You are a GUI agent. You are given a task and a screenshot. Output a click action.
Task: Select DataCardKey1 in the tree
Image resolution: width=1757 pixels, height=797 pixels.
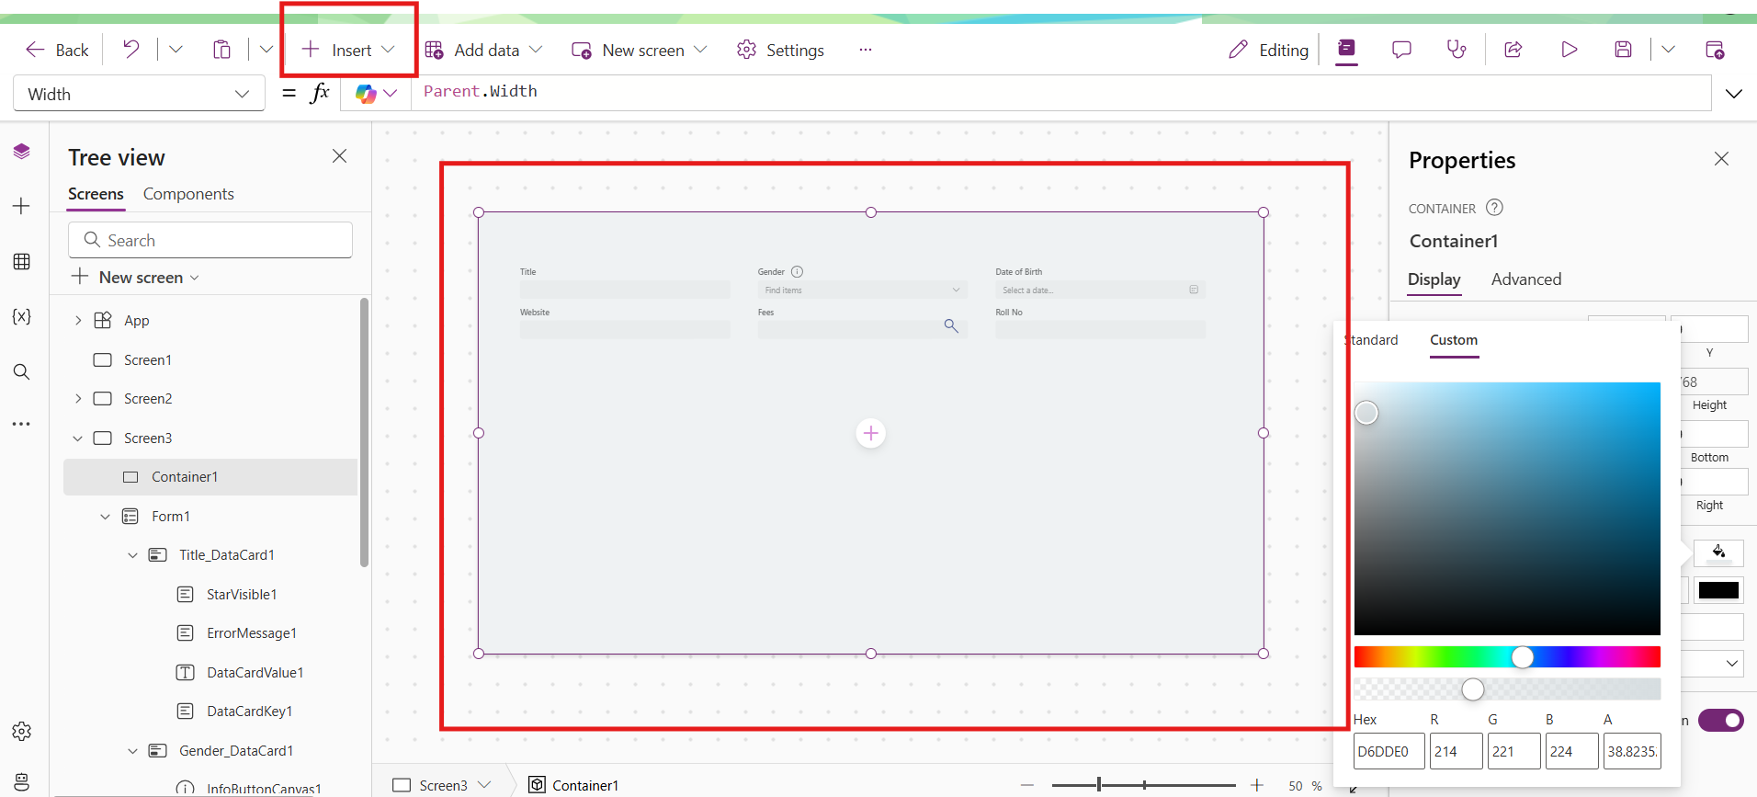click(249, 712)
